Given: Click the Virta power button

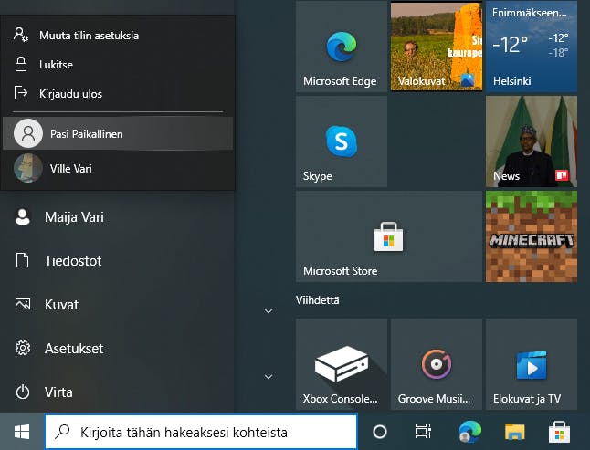Looking at the screenshot, I should (x=60, y=392).
